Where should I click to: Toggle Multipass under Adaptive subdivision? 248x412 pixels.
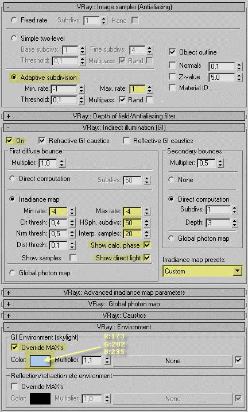pos(122,99)
